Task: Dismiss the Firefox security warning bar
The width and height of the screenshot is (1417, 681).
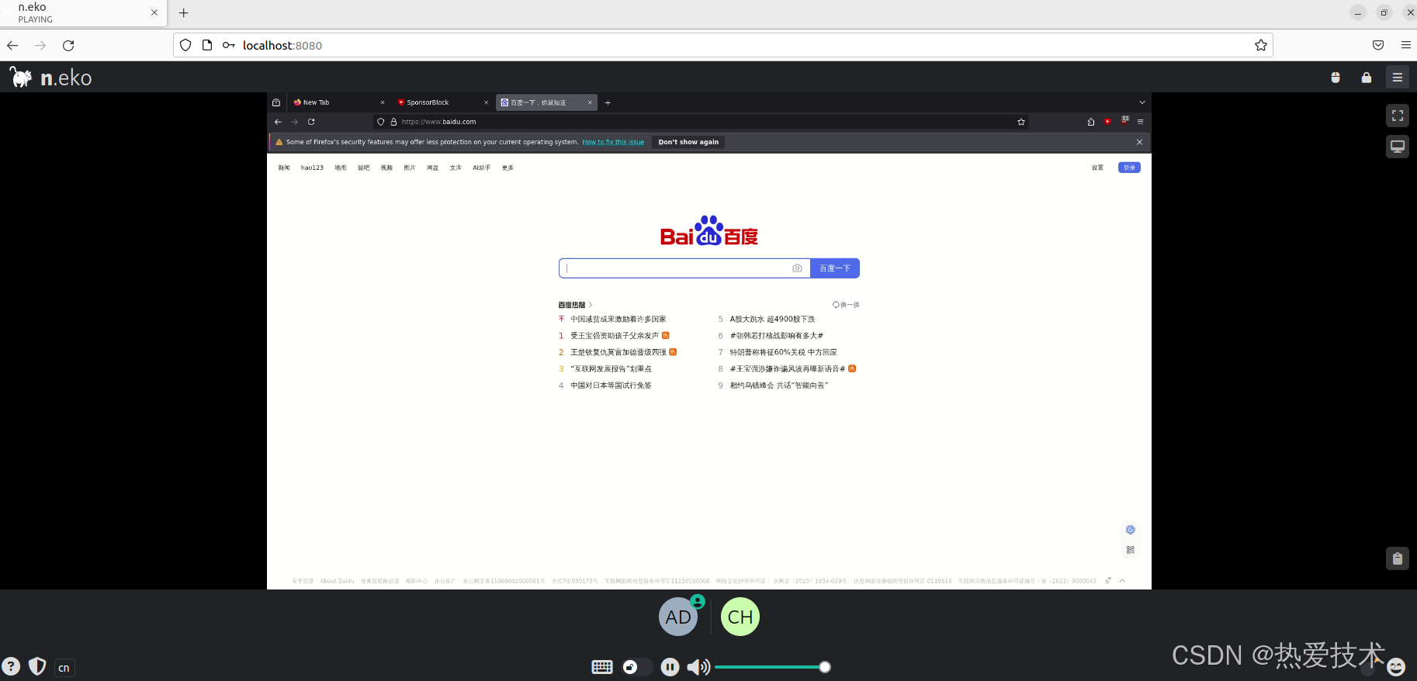Action: (1139, 142)
